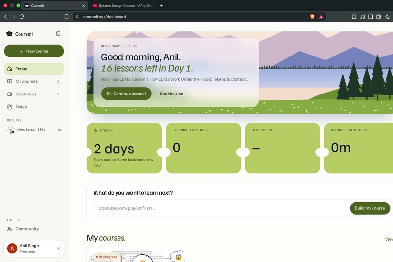Click the Anil Singh red avatar
Viewport: 393px width, 262px height.
(x=12, y=248)
